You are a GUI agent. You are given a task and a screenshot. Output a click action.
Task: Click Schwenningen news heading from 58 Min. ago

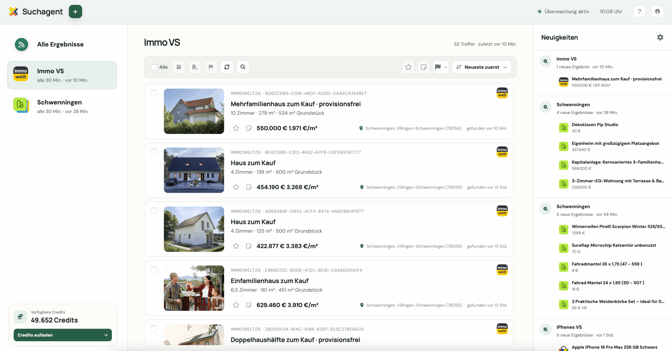[x=573, y=206]
